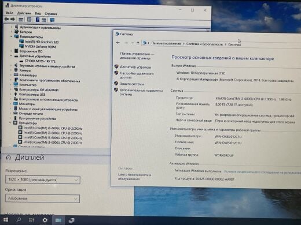Image resolution: width=301 pixels, height=225 pixels.
Task: Click the Device Manager taskbar icon
Action: pyautogui.click(x=72, y=220)
